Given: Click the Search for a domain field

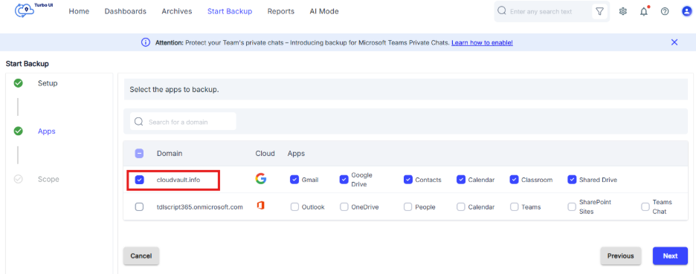Looking at the screenshot, I should (183, 122).
